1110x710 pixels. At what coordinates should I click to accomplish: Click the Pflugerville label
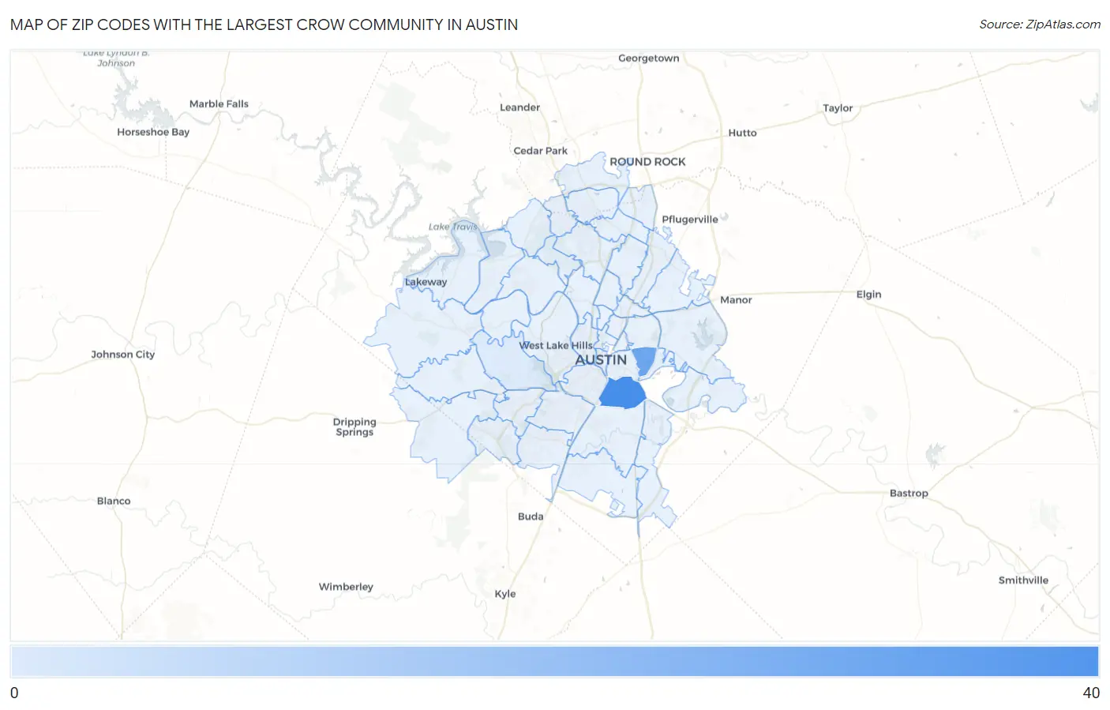click(x=690, y=220)
